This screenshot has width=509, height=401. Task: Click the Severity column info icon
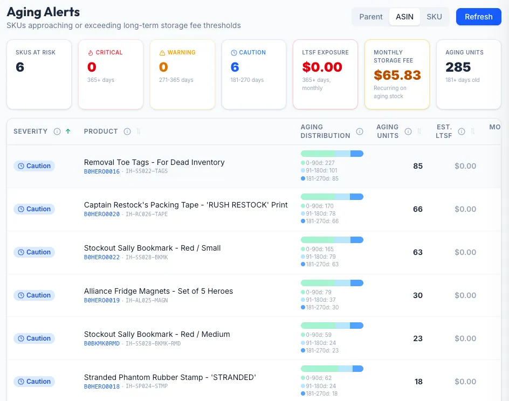pyautogui.click(x=57, y=132)
